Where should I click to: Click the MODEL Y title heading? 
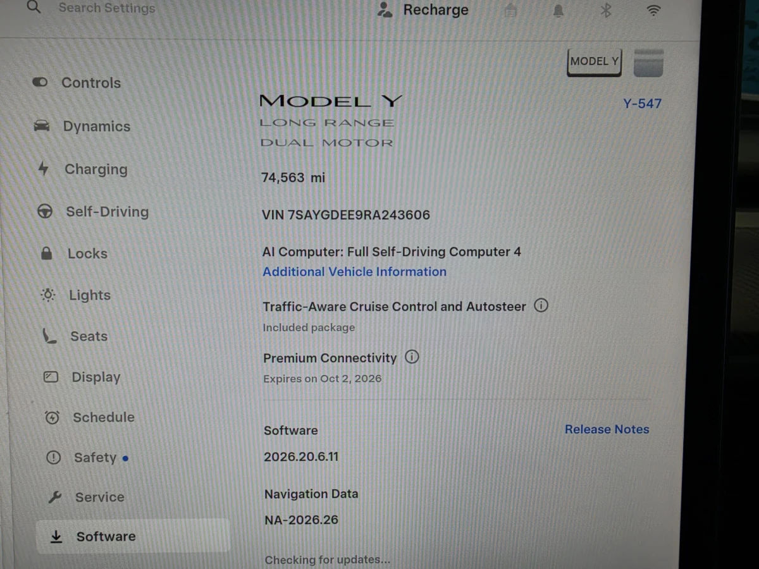[x=331, y=101]
